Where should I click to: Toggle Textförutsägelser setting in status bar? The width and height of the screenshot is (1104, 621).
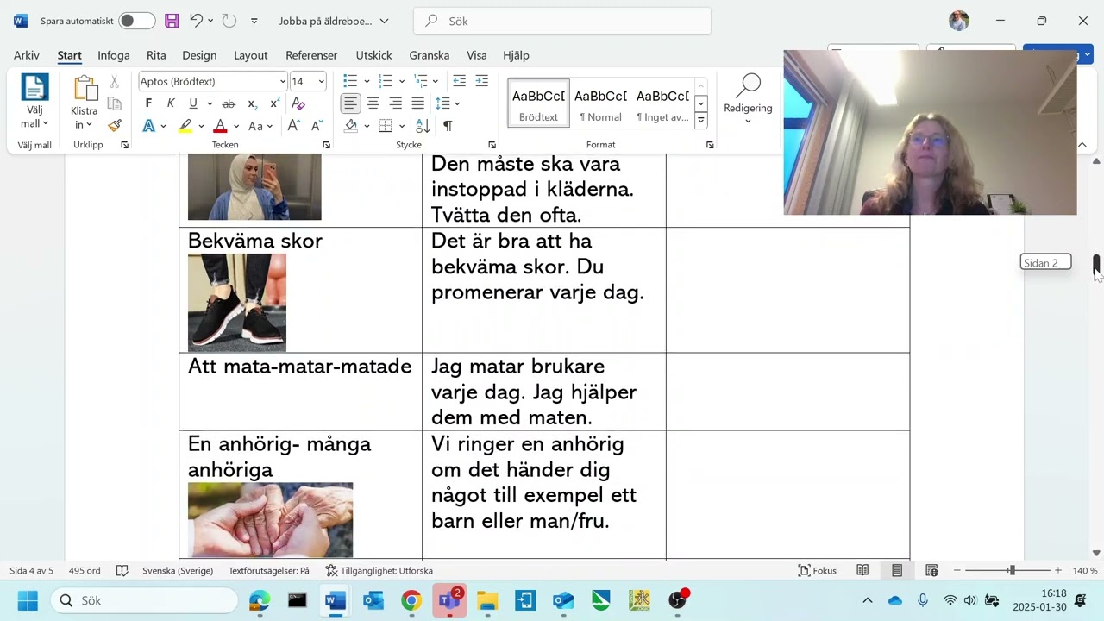pyautogui.click(x=269, y=570)
